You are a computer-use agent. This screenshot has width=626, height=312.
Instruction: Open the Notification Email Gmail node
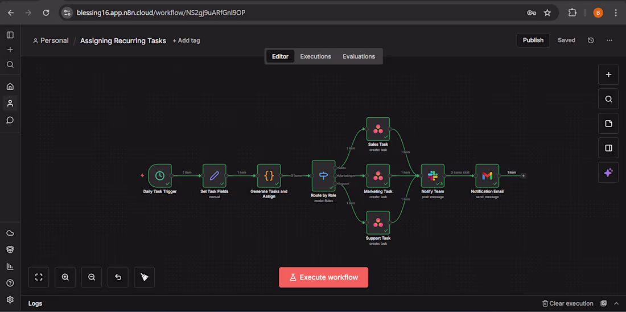pos(488,175)
